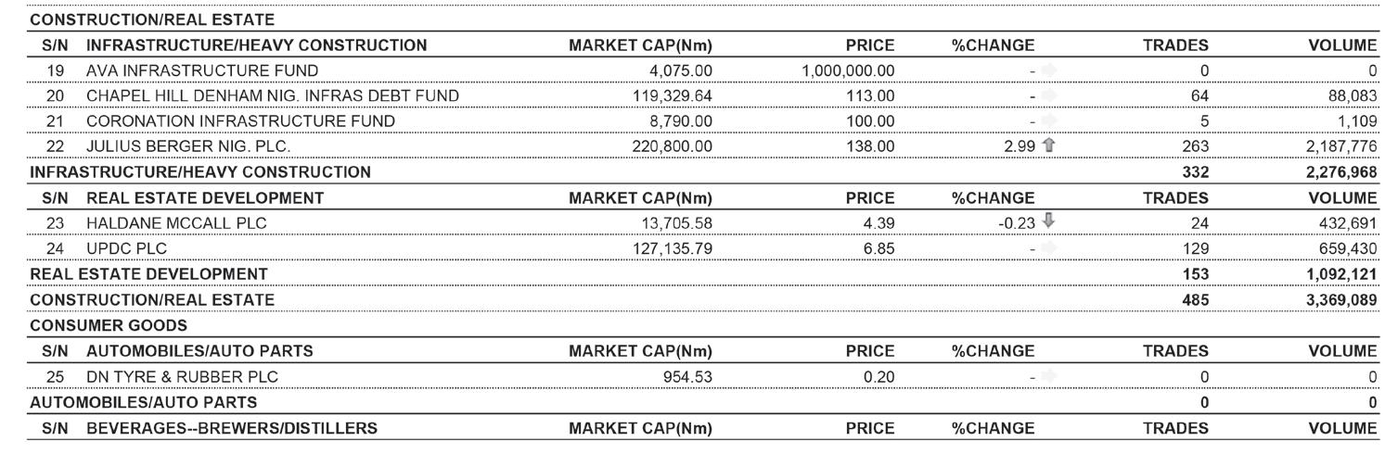Click the faint arrow in Chapel Hill Denham row
The image size is (1398, 467).
coord(1049,95)
